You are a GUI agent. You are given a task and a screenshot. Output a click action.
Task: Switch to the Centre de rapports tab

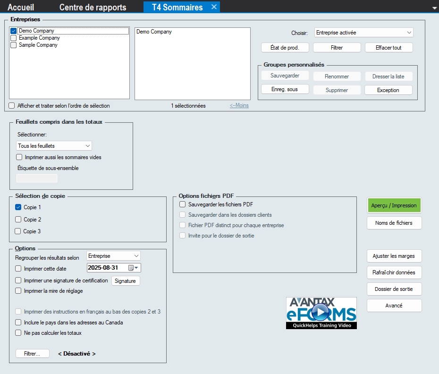click(93, 8)
